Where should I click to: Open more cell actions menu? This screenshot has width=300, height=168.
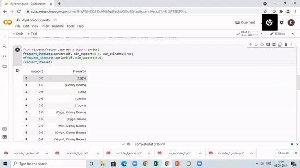click(x=292, y=45)
